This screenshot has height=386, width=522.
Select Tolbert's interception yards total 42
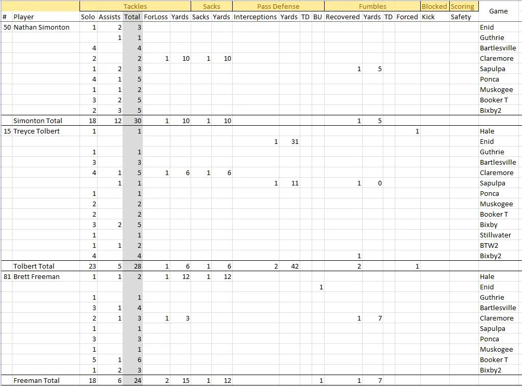[x=289, y=267]
